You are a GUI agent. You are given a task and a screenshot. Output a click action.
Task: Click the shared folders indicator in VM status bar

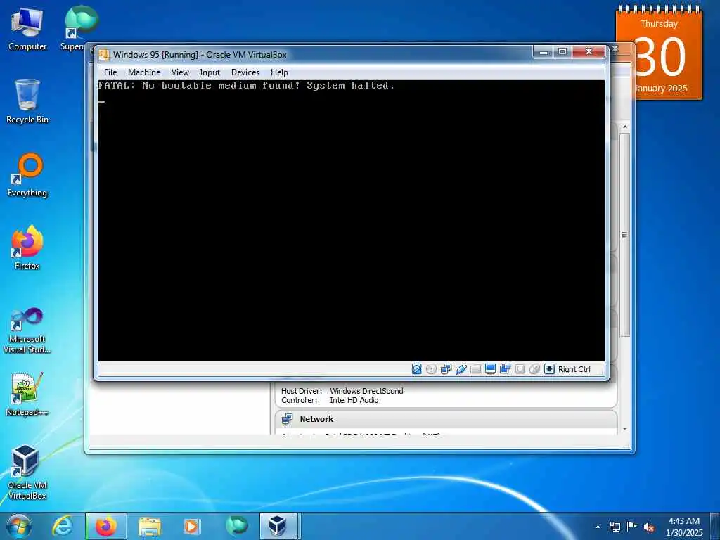[x=476, y=369]
